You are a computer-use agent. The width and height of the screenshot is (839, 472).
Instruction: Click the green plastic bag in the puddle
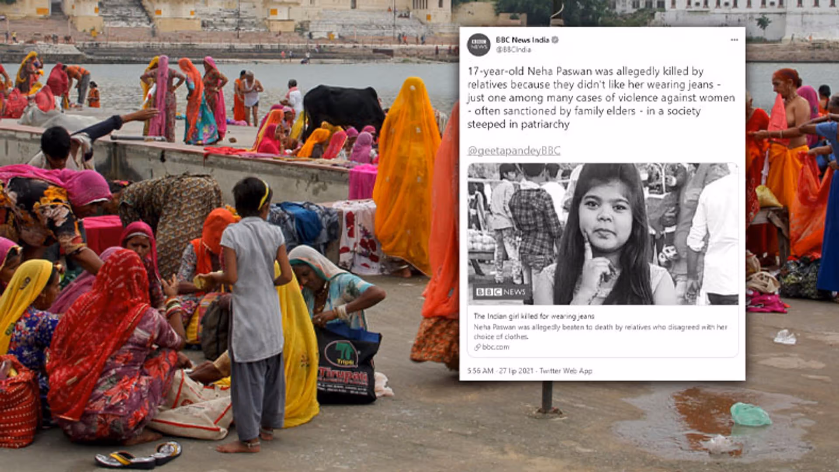point(750,415)
